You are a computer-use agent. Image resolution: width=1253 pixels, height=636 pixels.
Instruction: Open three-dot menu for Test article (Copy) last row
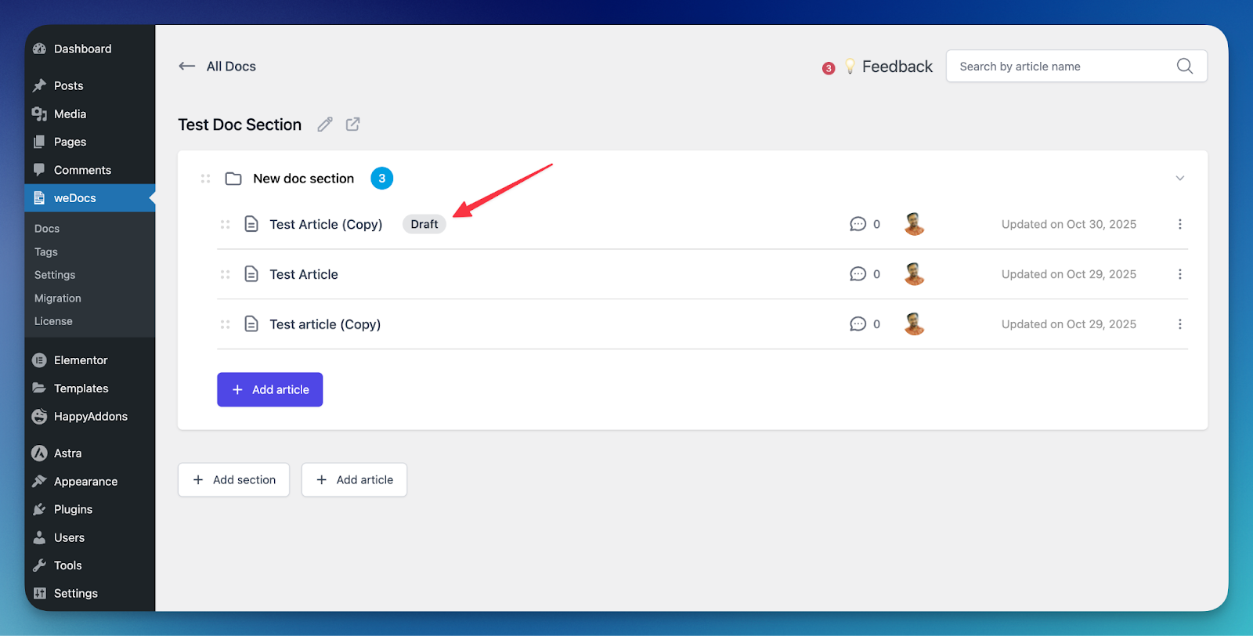1179,324
